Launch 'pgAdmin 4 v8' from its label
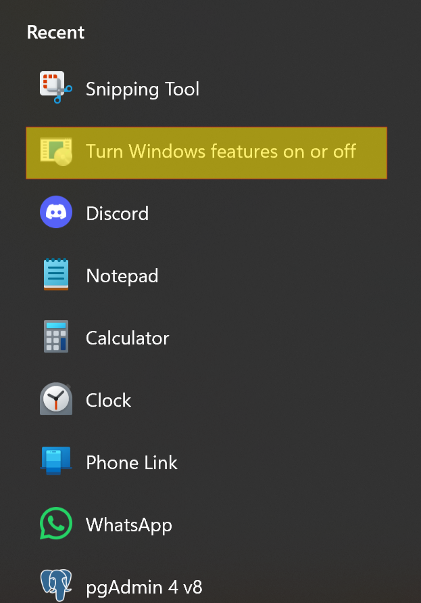Viewport: 421px width, 603px height. [144, 587]
